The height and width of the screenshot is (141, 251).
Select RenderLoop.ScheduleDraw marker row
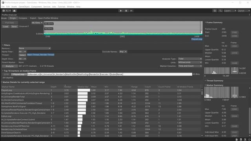(101, 129)
